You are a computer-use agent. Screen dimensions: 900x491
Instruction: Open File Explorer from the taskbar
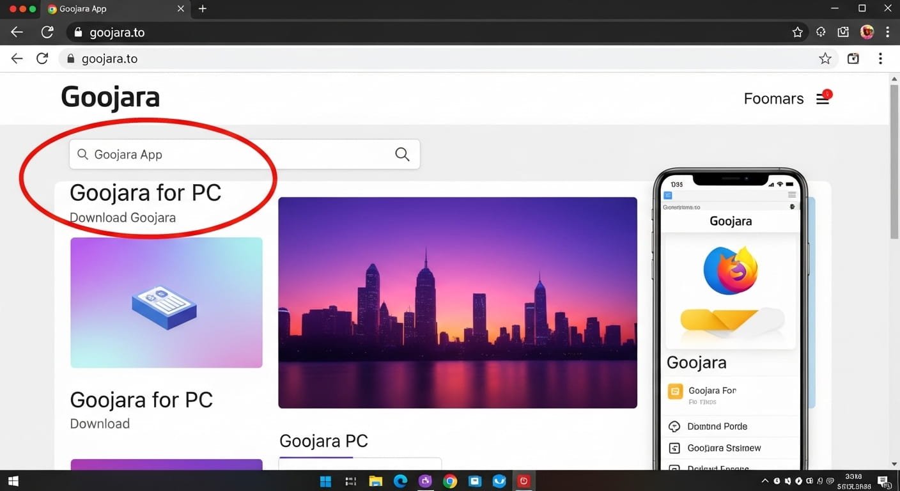375,481
